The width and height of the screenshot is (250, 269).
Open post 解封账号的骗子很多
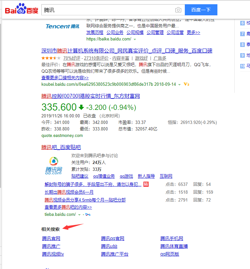(x=93, y=184)
